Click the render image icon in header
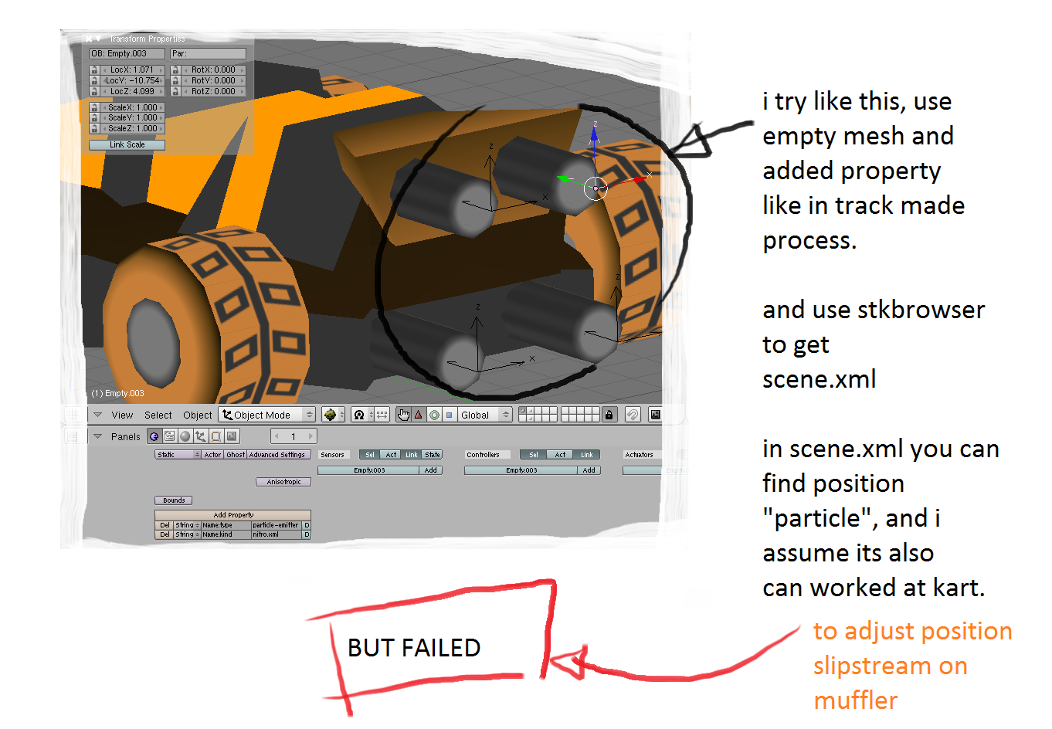Image resolution: width=1052 pixels, height=729 pixels. (655, 415)
